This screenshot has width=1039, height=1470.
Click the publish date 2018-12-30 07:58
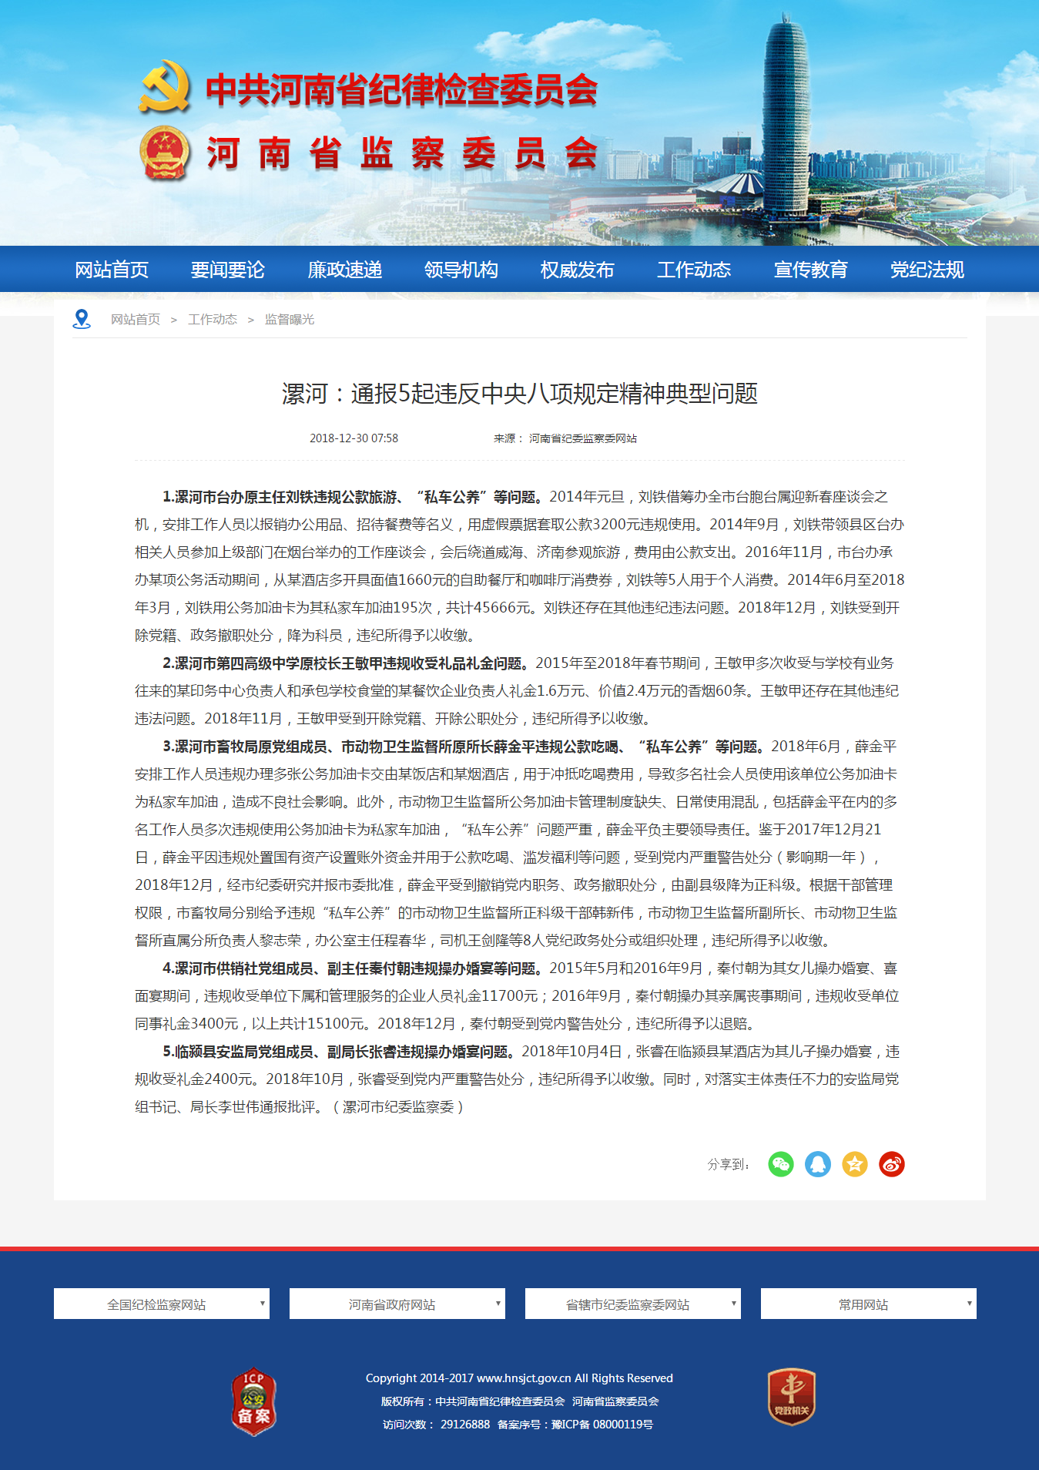pos(354,438)
